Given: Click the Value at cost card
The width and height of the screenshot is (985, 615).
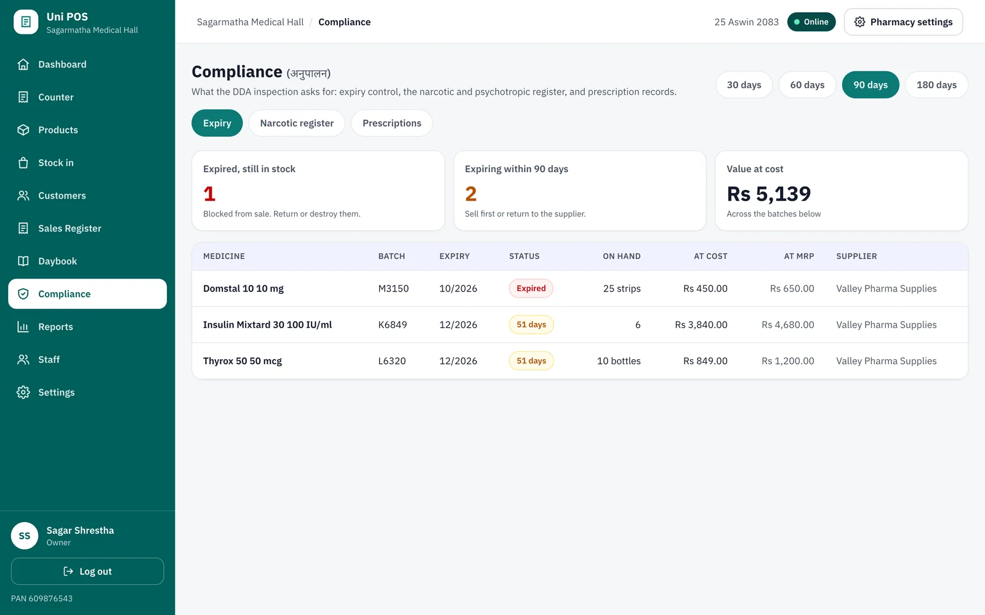Looking at the screenshot, I should [842, 191].
